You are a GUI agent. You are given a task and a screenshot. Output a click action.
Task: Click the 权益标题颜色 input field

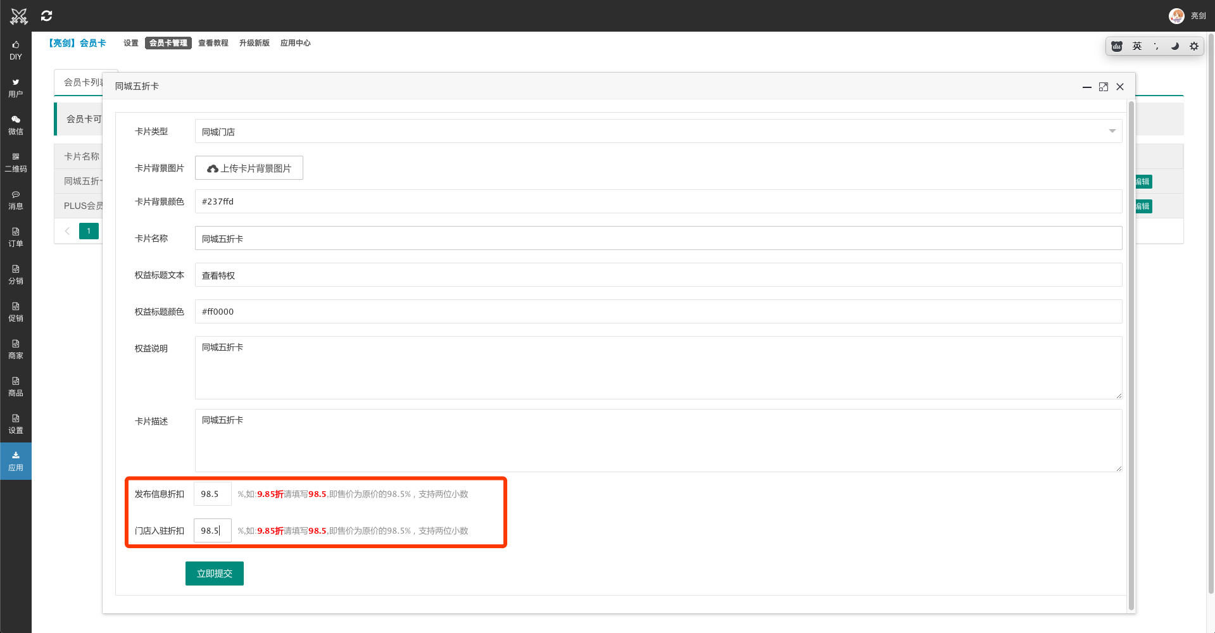[658, 311]
